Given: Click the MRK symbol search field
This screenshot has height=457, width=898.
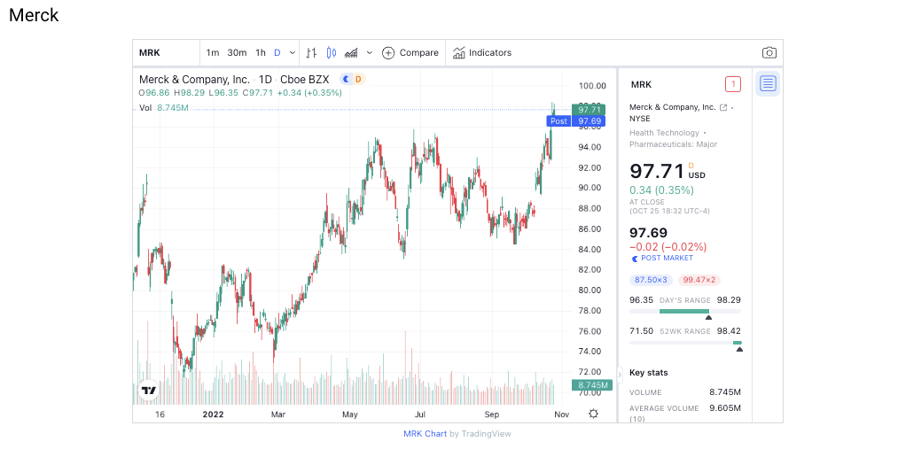Looking at the screenshot, I should (166, 52).
